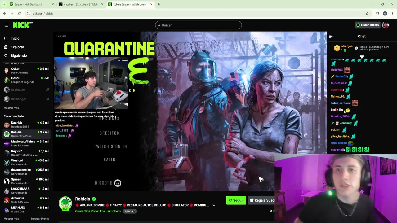Click the Seguir follow button

(x=236, y=200)
